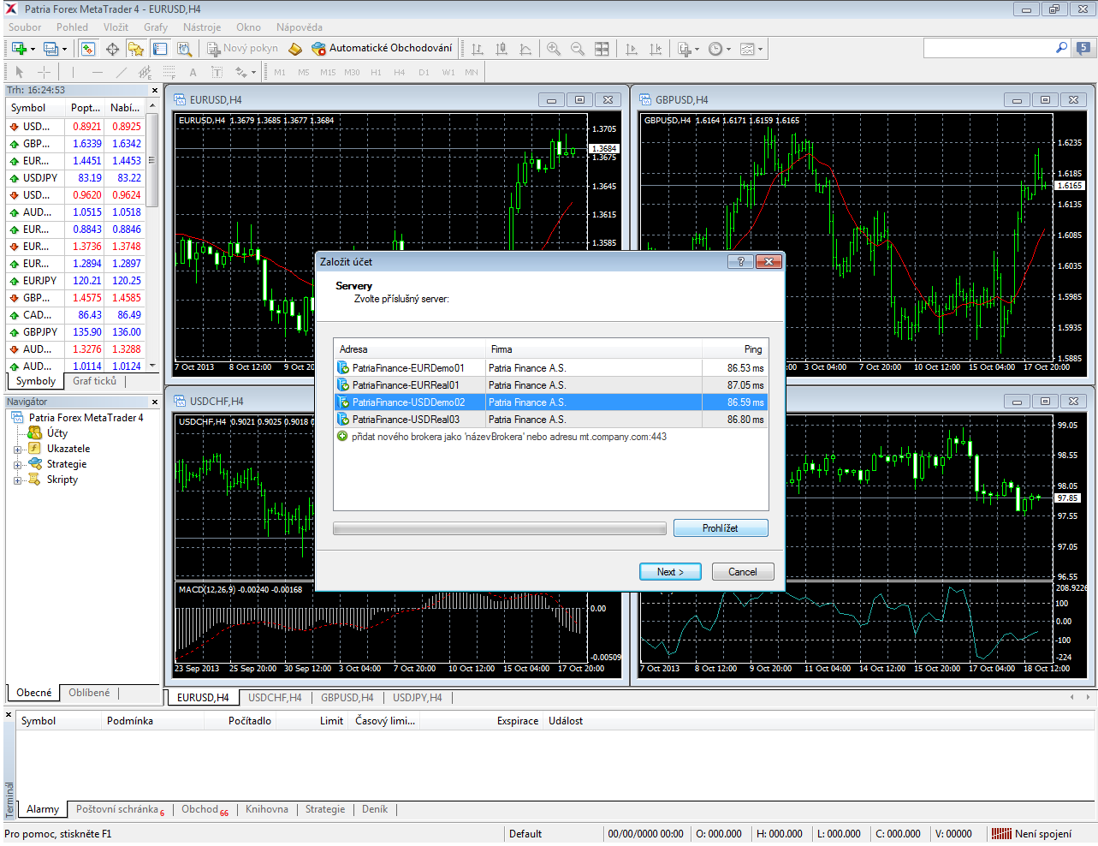Open arrows objects dropdown

(x=253, y=73)
